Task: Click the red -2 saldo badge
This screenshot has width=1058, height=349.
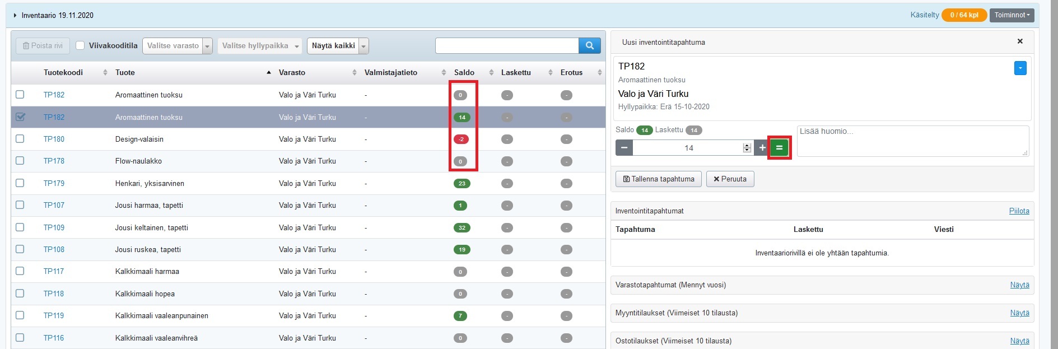Action: (461, 139)
